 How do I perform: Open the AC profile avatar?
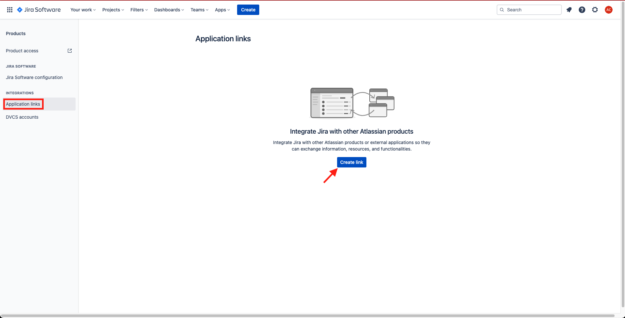coord(609,10)
